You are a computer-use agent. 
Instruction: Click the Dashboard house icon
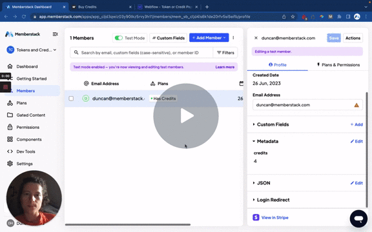tap(10, 66)
